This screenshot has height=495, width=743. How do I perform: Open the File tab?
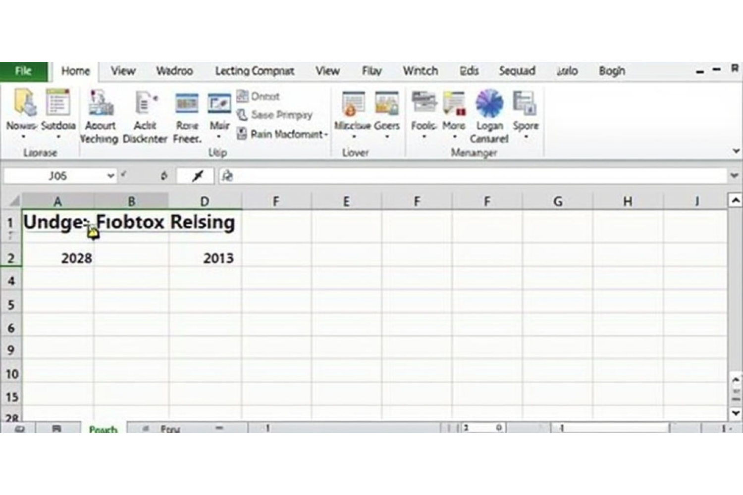click(23, 71)
